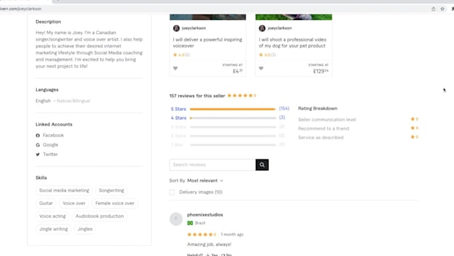Open the inspiring voiceover gig title
Viewport: 454px width, 256px height.
pyautogui.click(x=208, y=43)
